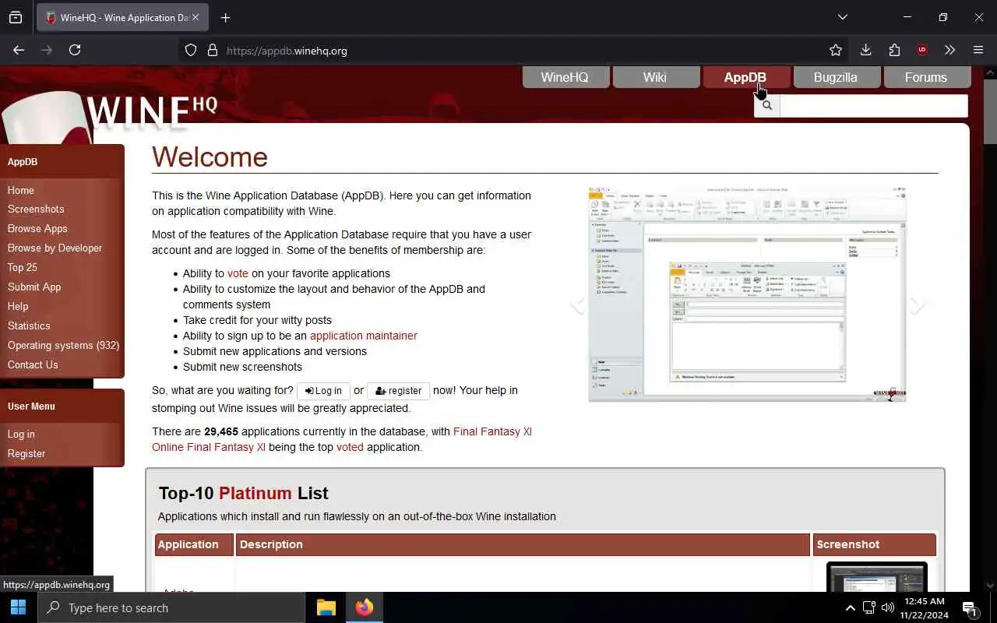
Task: Open the featured Outlook screenshot image
Action: click(747, 294)
